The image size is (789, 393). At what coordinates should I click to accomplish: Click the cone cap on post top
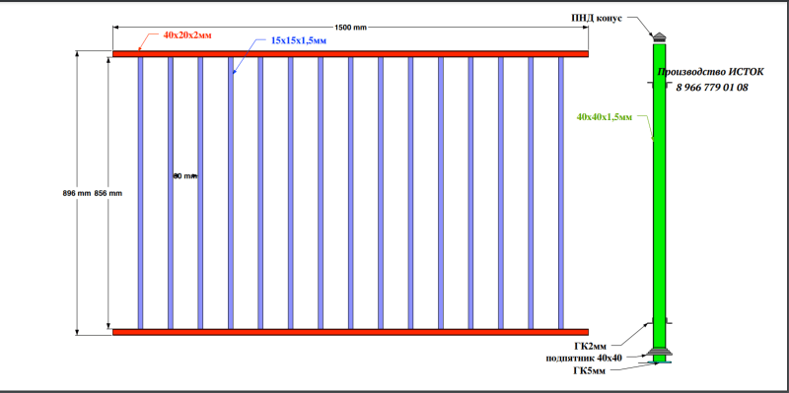[x=659, y=37]
